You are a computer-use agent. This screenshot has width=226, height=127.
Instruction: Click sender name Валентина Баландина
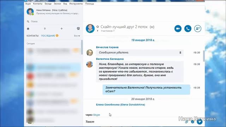[x=110, y=59]
